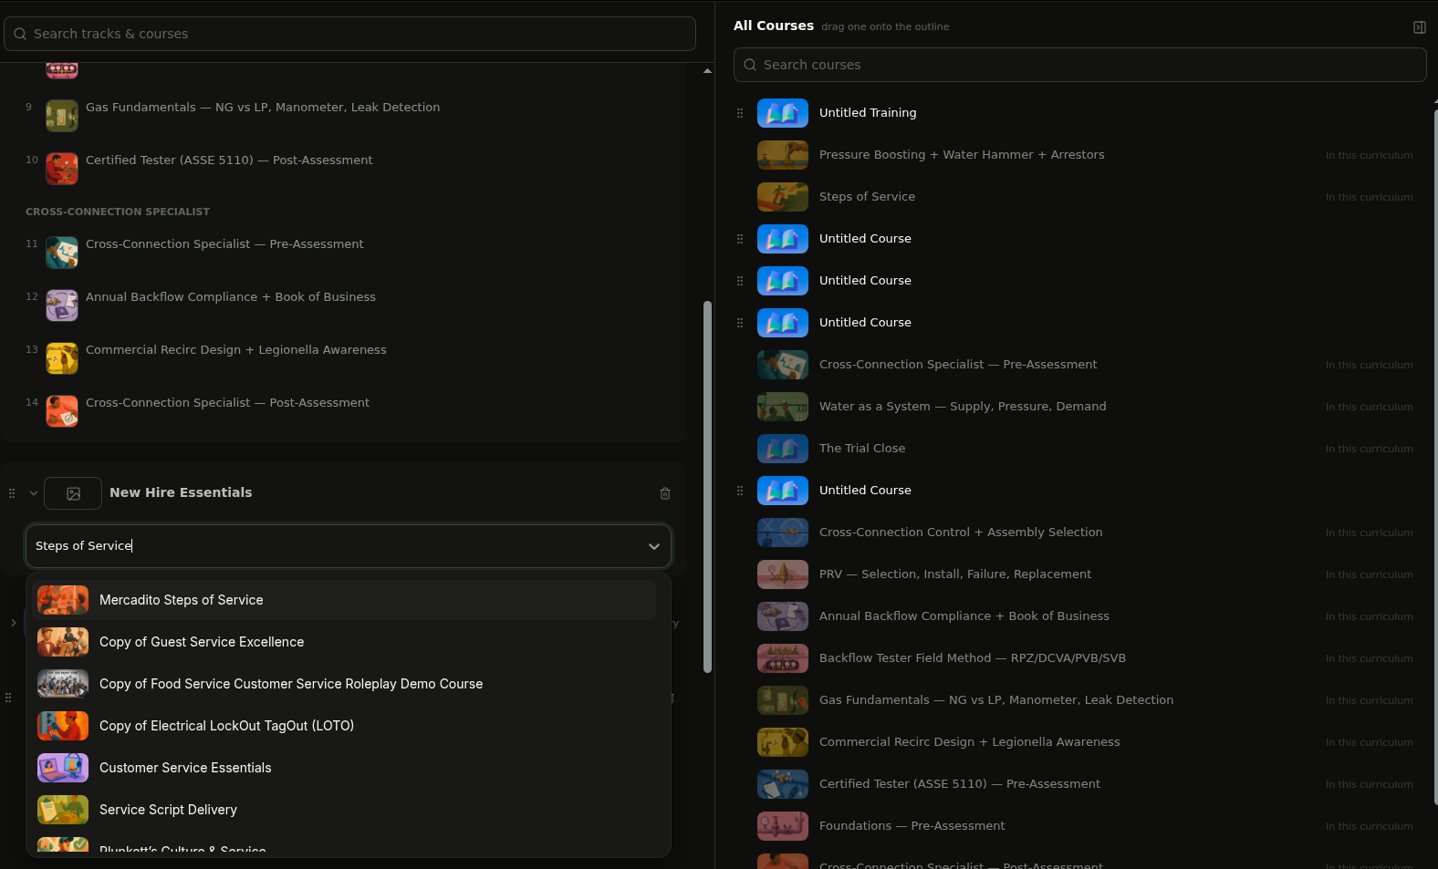The height and width of the screenshot is (869, 1438).
Task: Click the image placeholder for New Hire Essentials
Action: [x=73, y=493]
